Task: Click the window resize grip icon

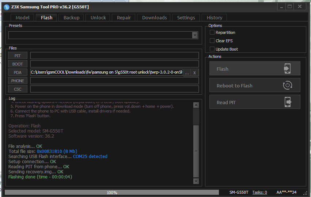Action: pyautogui.click(x=305, y=193)
